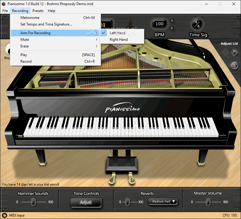Click the BPM increase arrow

pyautogui.click(x=172, y=20)
